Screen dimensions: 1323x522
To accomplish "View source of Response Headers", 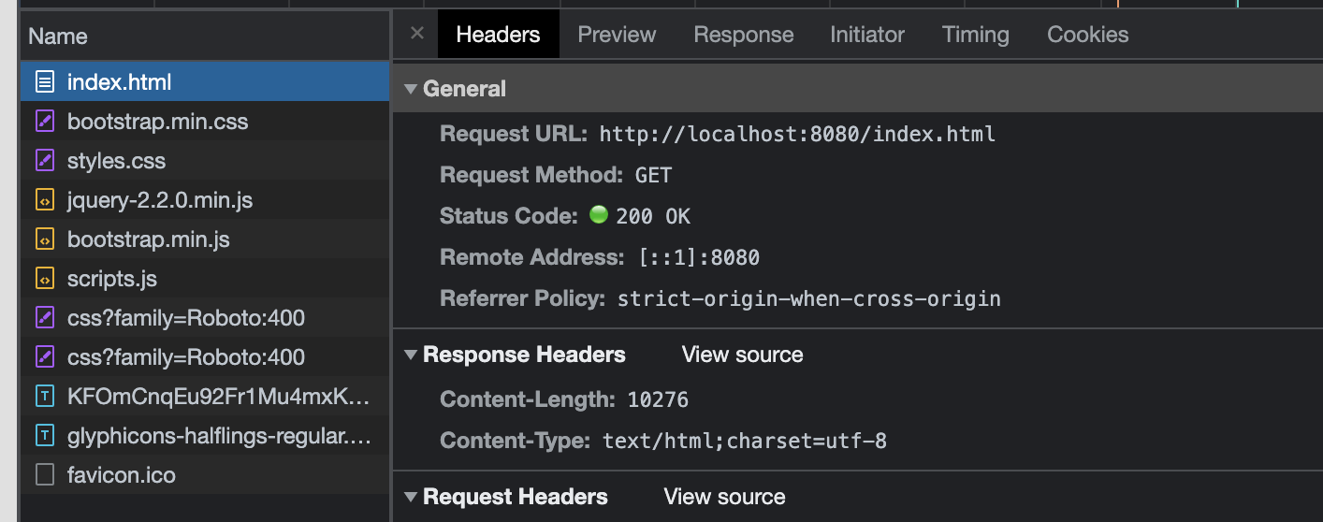I will (x=743, y=355).
